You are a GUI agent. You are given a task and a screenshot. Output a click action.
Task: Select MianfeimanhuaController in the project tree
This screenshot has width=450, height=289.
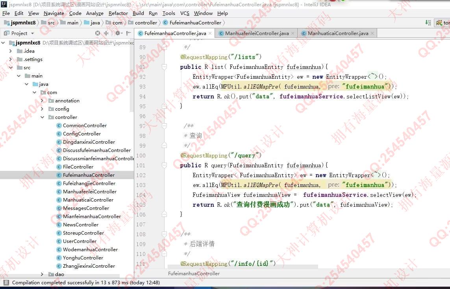click(92, 217)
